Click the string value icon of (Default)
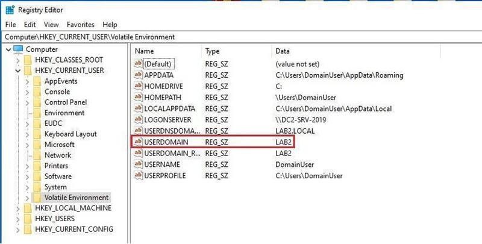The height and width of the screenshot is (244, 482). click(x=139, y=64)
